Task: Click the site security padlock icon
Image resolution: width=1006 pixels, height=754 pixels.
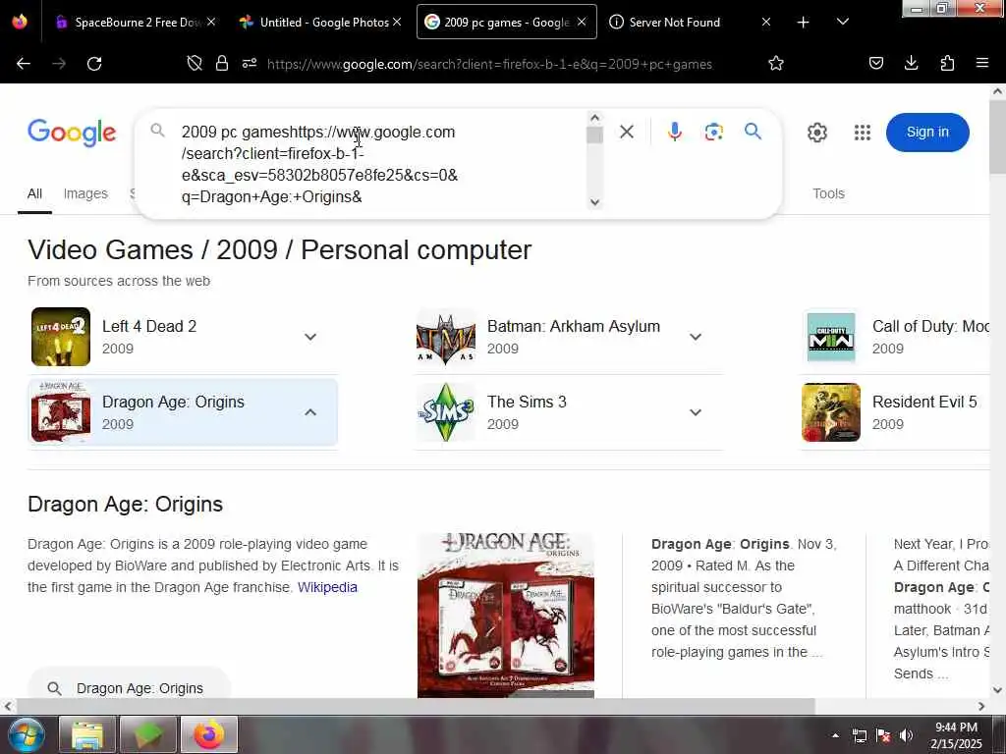Action: point(222,64)
